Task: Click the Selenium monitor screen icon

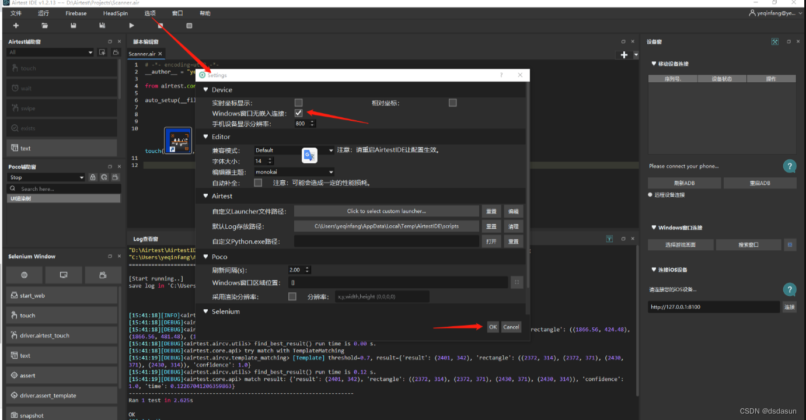Action: click(63, 275)
